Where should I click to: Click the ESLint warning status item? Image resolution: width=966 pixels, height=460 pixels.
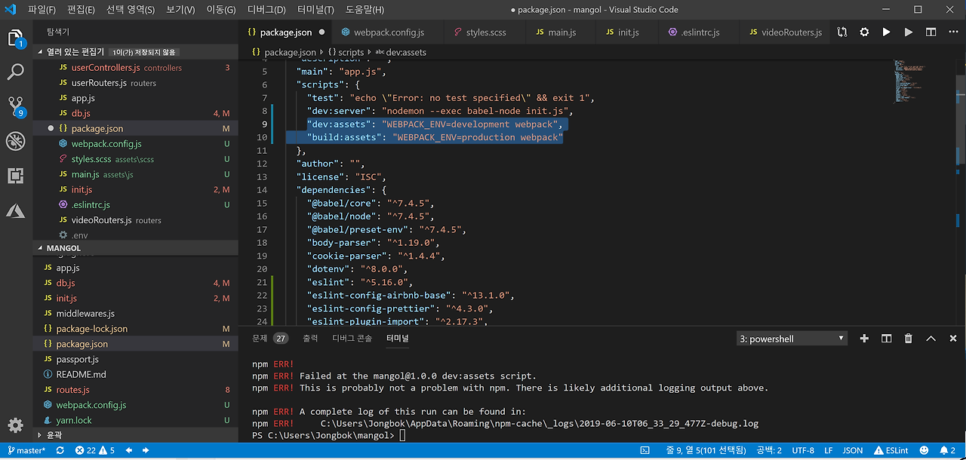(x=891, y=451)
